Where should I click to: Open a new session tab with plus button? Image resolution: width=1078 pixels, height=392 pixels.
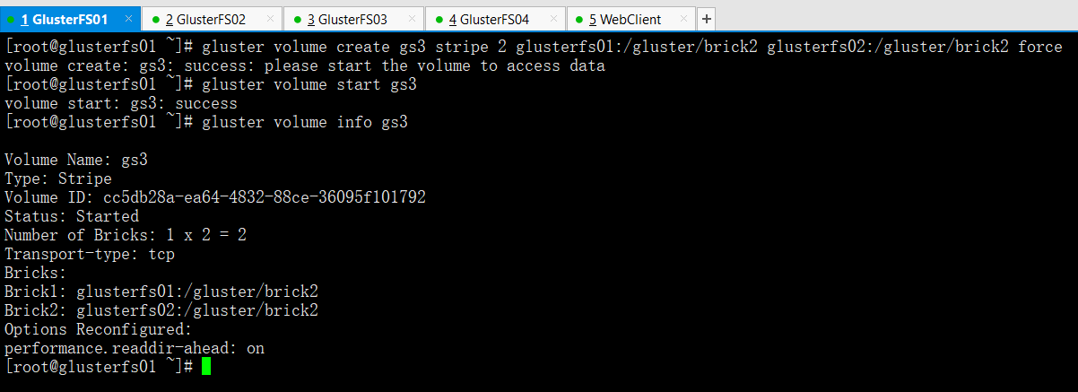point(706,19)
